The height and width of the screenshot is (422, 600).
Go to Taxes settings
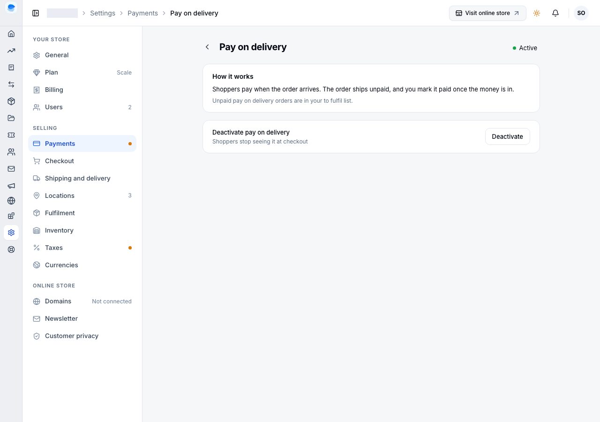[82, 248]
